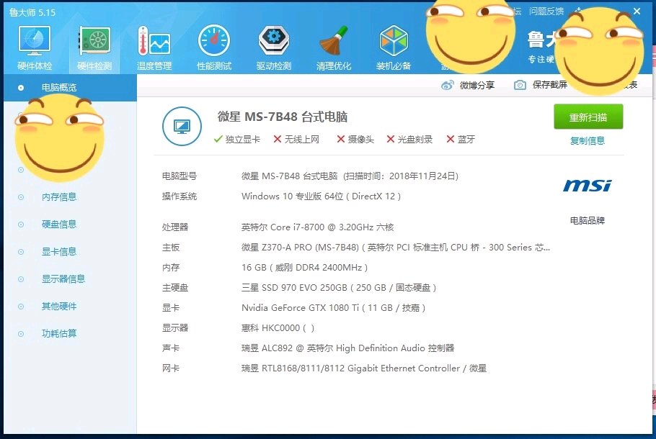
Task: Close the 鲁大师 window
Action: (637, 12)
